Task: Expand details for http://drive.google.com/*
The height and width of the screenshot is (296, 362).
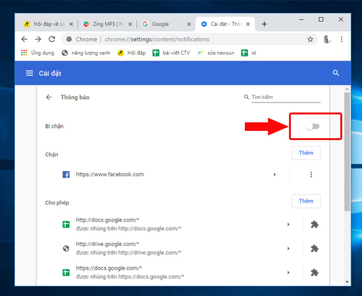Action: [288, 249]
